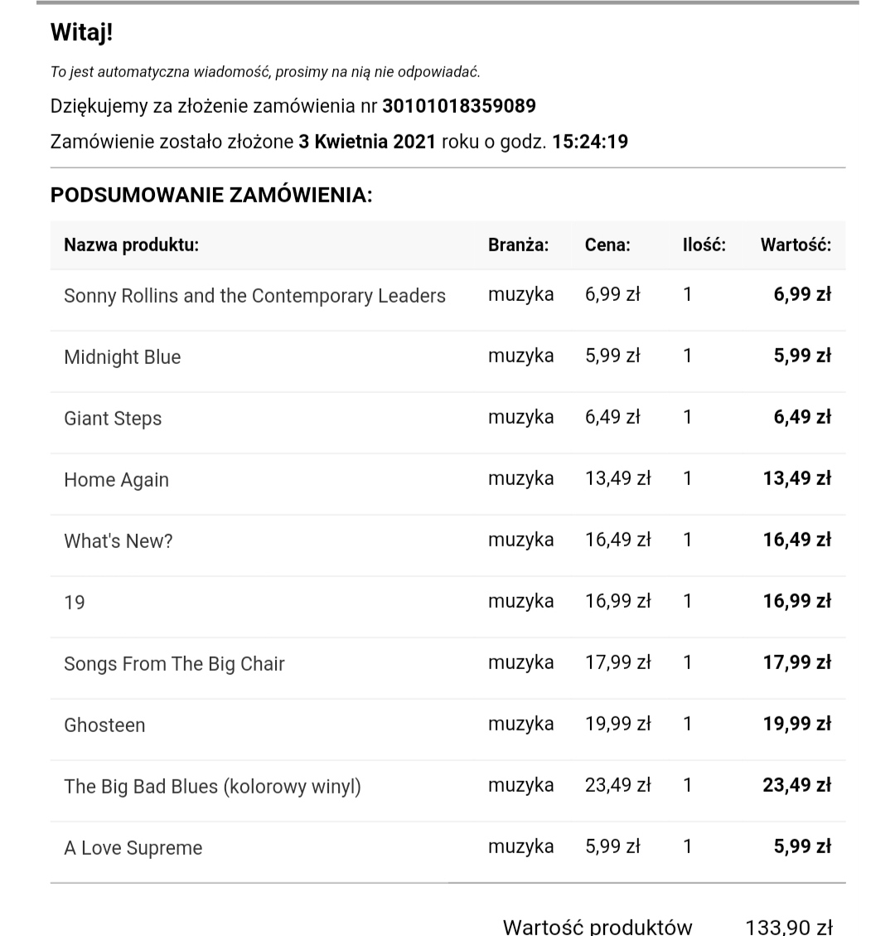Screen dimensions: 895x936
Task: Click the Ilość column header
Action: coord(704,245)
